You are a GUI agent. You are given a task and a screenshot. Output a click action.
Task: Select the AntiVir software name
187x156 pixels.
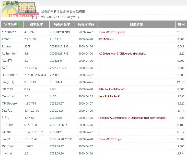(6, 39)
